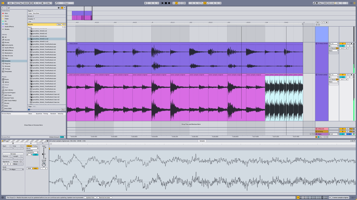Click Remind me later button
Image resolution: width=357 pixels, height=200 pixels.
coord(105,197)
